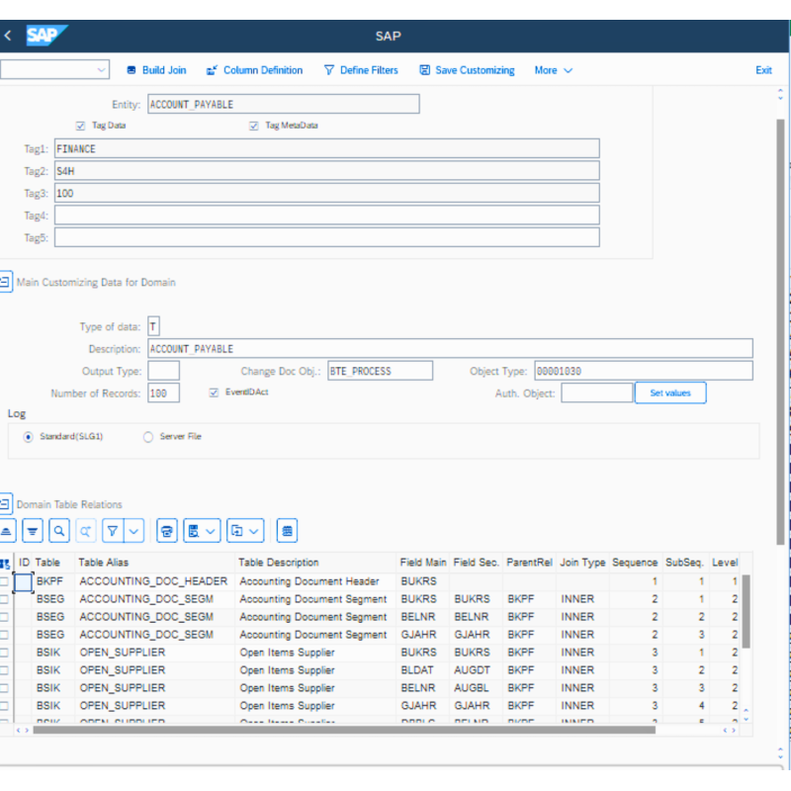The image size is (791, 791).
Task: Expand the dropdown next to the Filter icon
Action: pos(131,530)
